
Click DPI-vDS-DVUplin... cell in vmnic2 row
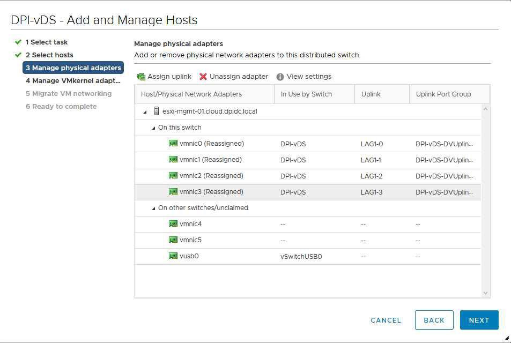[444, 176]
